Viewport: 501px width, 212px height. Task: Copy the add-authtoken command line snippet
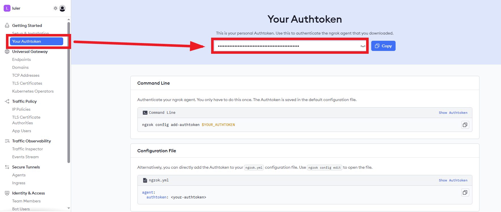[465, 125]
